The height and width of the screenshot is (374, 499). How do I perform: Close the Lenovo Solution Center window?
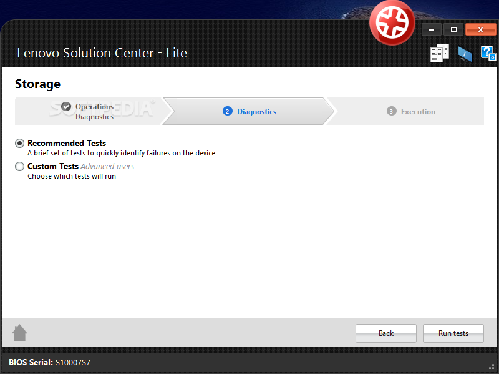(480, 29)
